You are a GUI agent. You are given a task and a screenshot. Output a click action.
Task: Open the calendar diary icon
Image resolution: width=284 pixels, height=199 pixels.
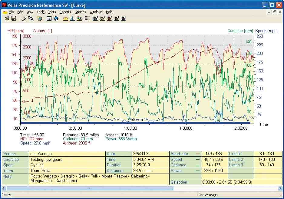coord(49,18)
